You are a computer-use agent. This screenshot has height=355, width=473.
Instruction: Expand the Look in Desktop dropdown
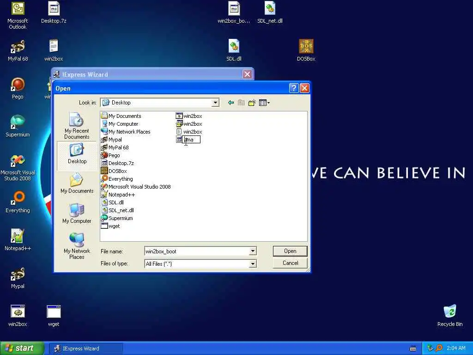[215, 103]
